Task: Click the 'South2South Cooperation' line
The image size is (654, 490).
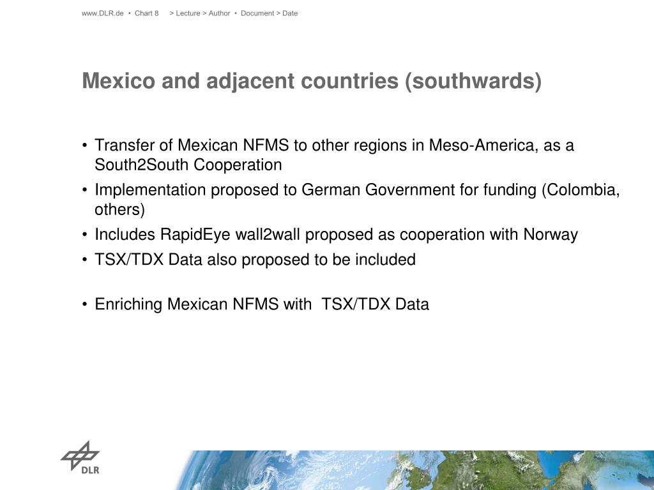Action: [x=188, y=165]
